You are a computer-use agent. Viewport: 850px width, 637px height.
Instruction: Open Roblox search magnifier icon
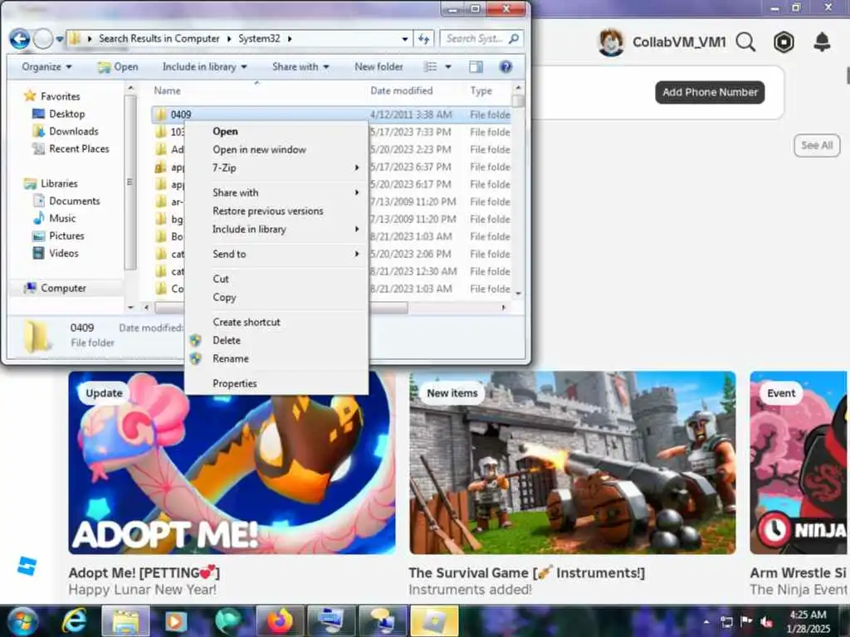click(x=746, y=41)
